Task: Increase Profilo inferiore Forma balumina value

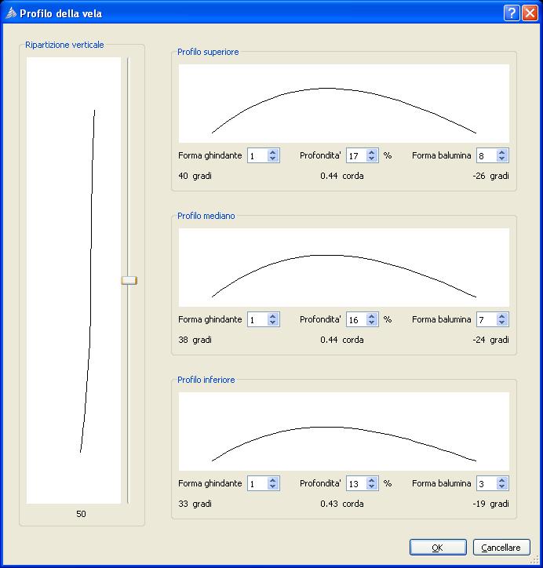Action: [x=502, y=480]
